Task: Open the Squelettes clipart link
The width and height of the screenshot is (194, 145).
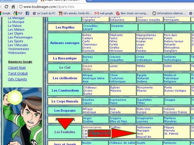Action: coord(144,100)
